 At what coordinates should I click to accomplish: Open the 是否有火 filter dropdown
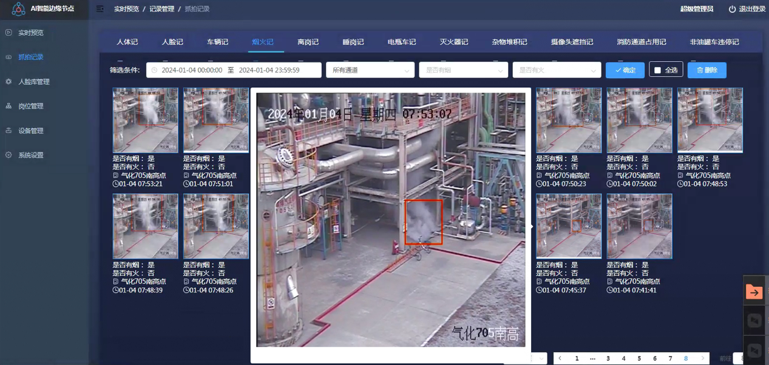pos(556,70)
